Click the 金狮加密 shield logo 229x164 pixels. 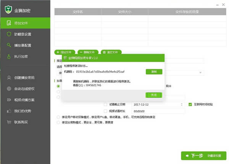[x=8, y=10]
